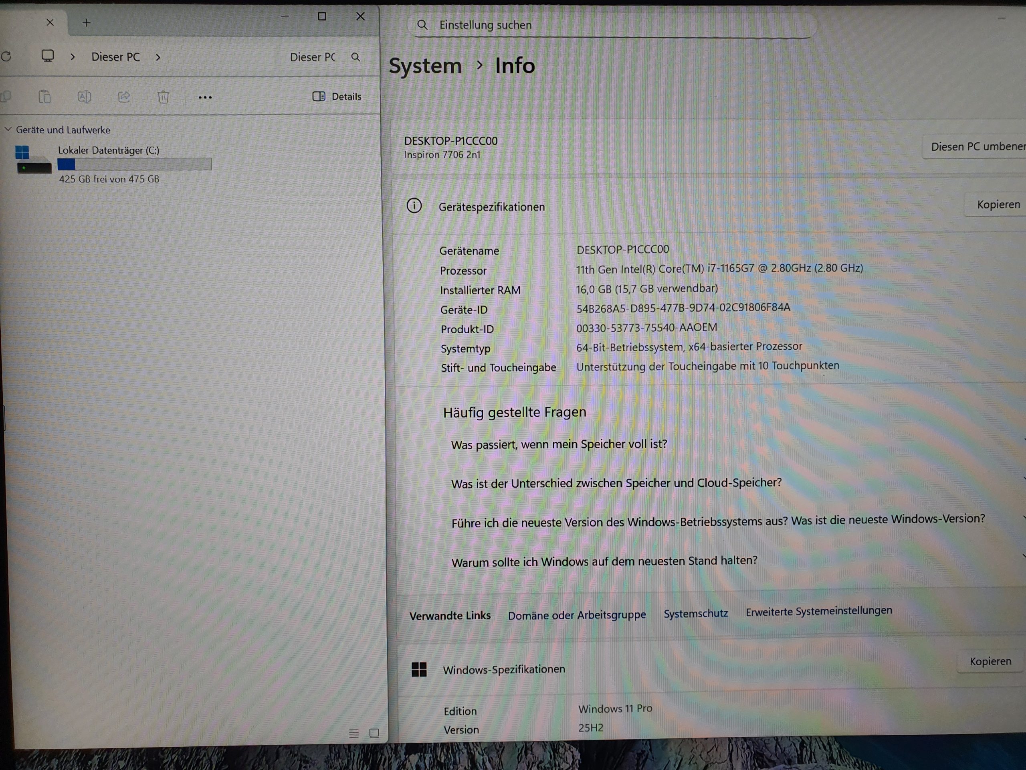Click the share icon in toolbar
1026x770 pixels.
click(x=124, y=97)
